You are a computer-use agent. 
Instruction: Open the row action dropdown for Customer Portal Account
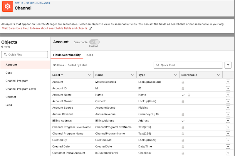[x=228, y=153]
